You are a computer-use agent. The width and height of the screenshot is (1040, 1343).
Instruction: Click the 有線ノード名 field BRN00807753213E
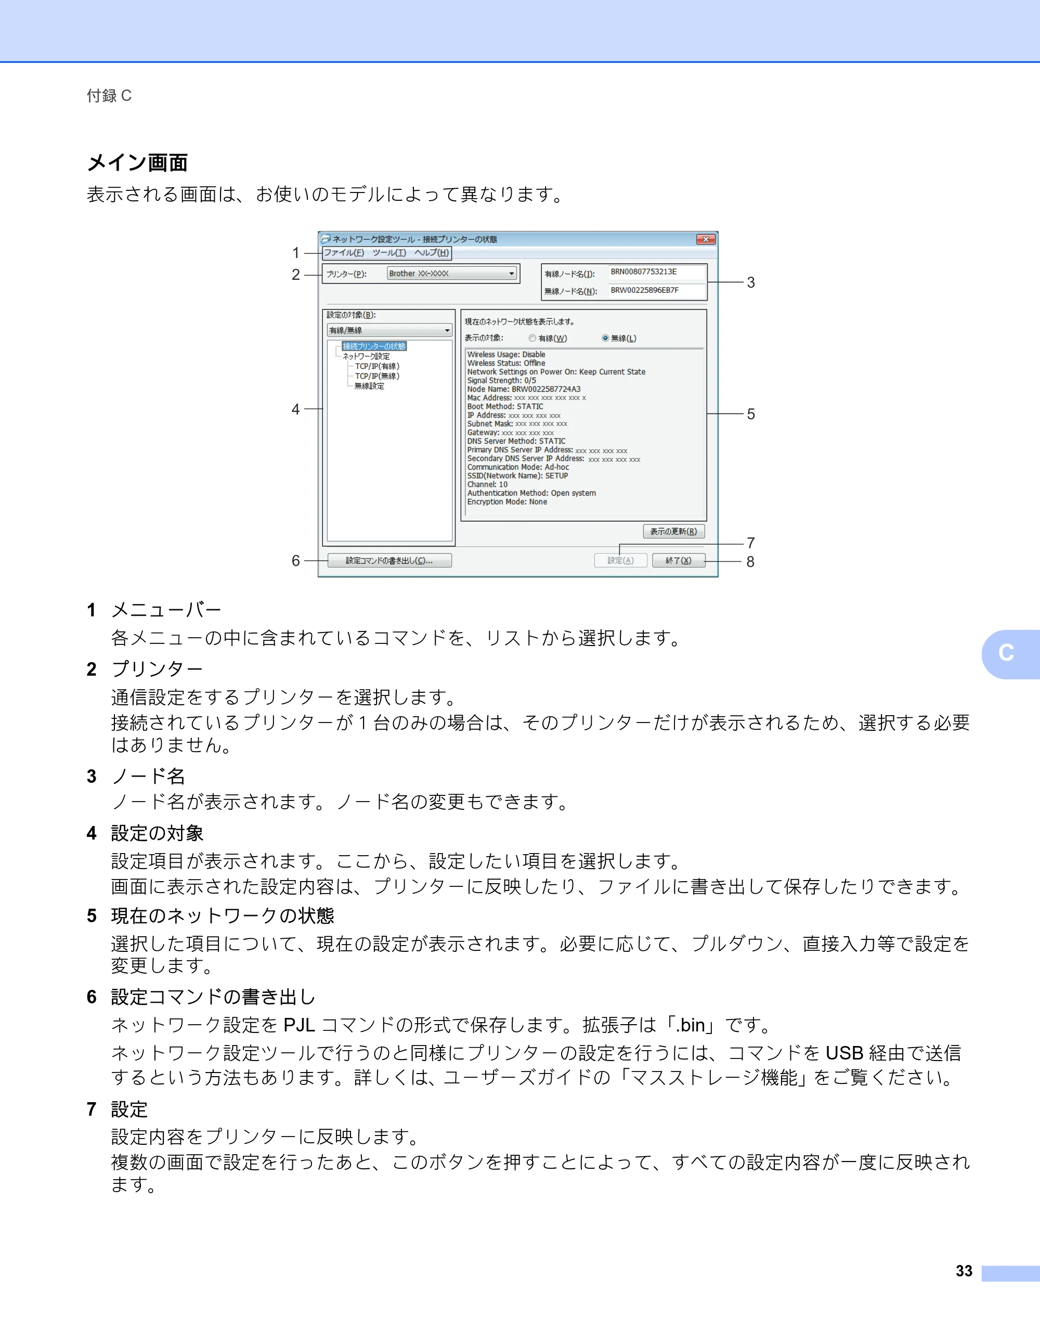[x=656, y=273]
